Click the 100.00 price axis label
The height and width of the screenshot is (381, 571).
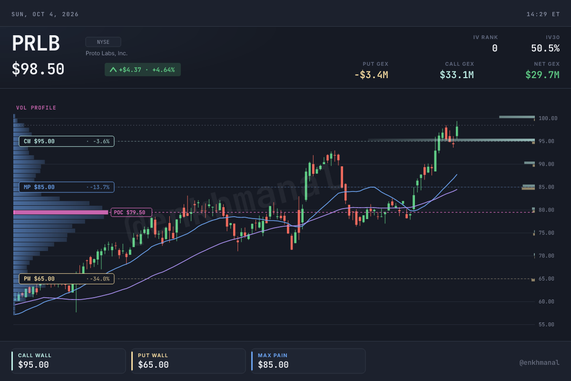[x=548, y=118]
